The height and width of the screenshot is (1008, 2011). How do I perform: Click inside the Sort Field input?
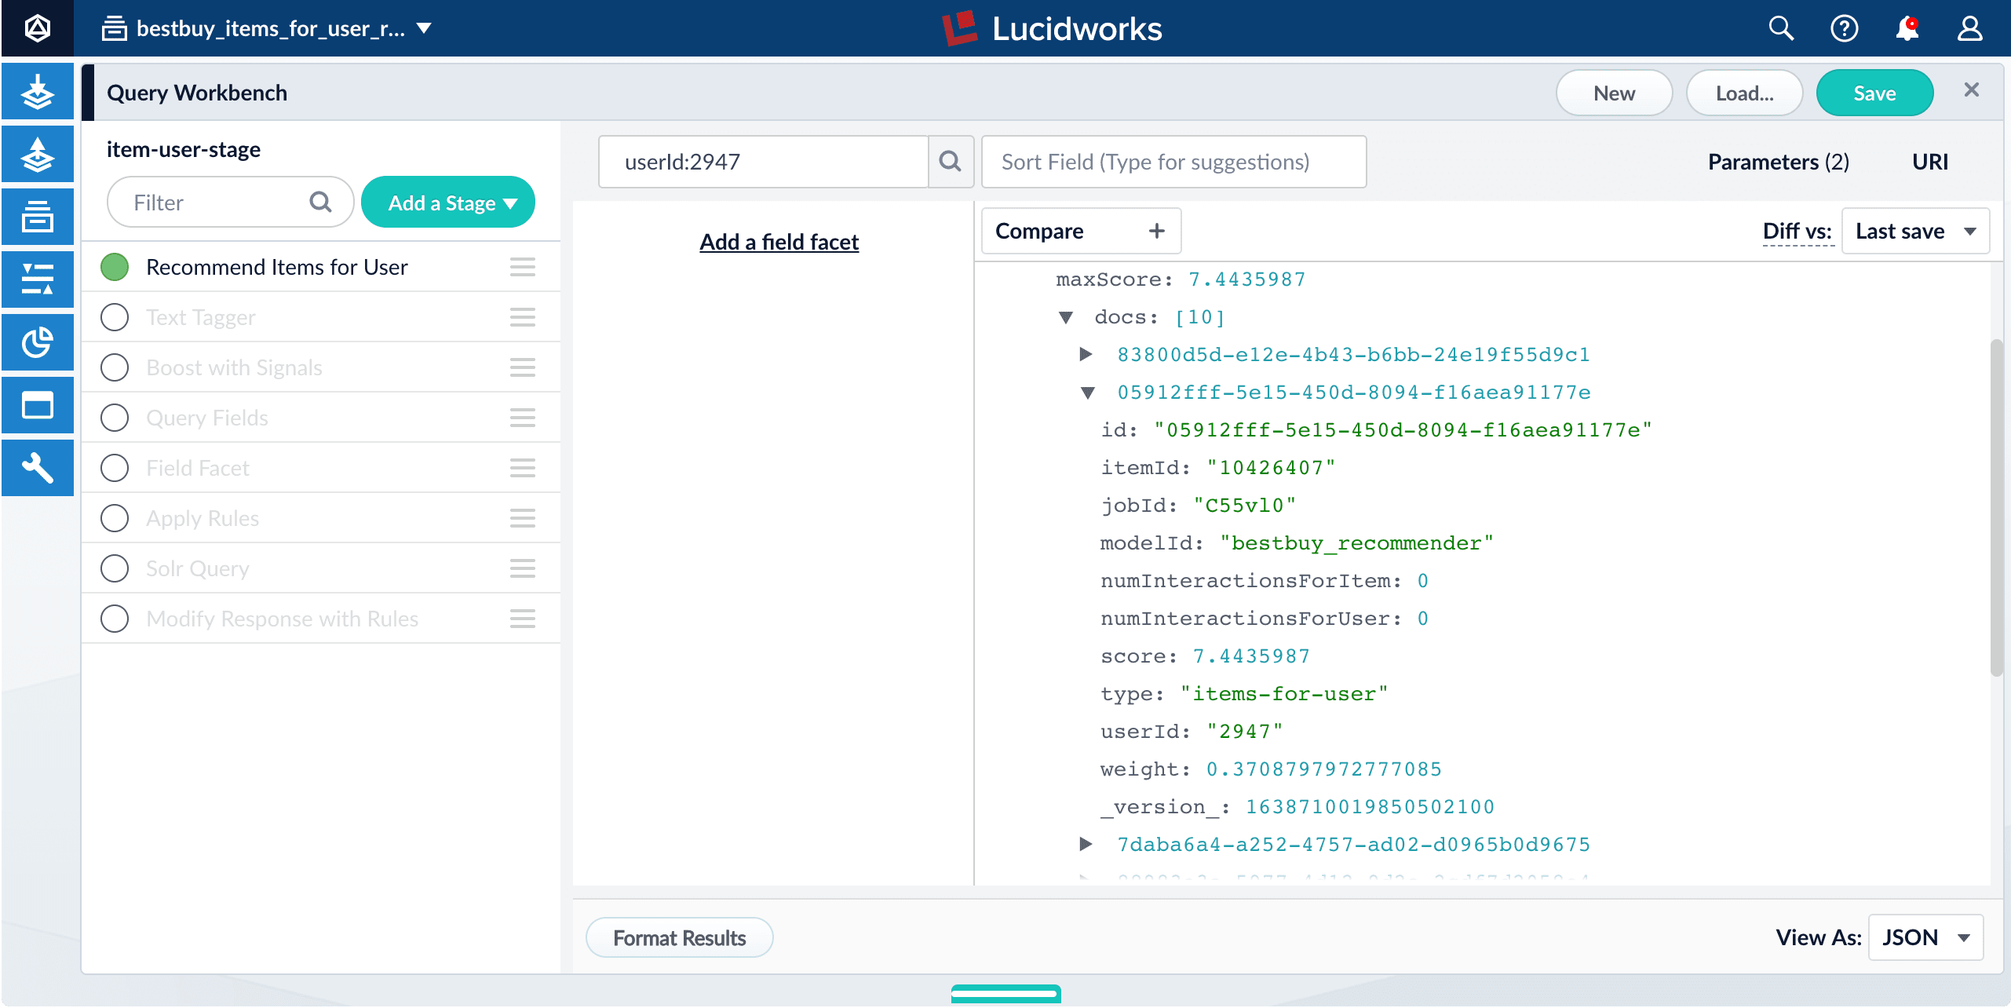tap(1173, 162)
